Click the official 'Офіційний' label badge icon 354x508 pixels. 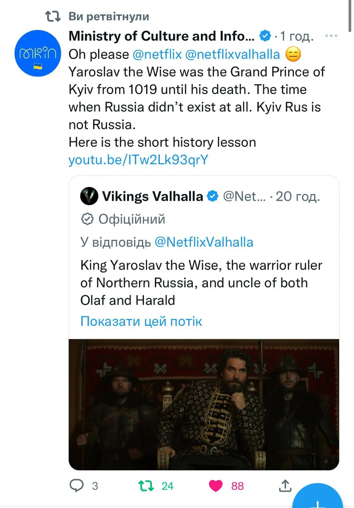87,219
